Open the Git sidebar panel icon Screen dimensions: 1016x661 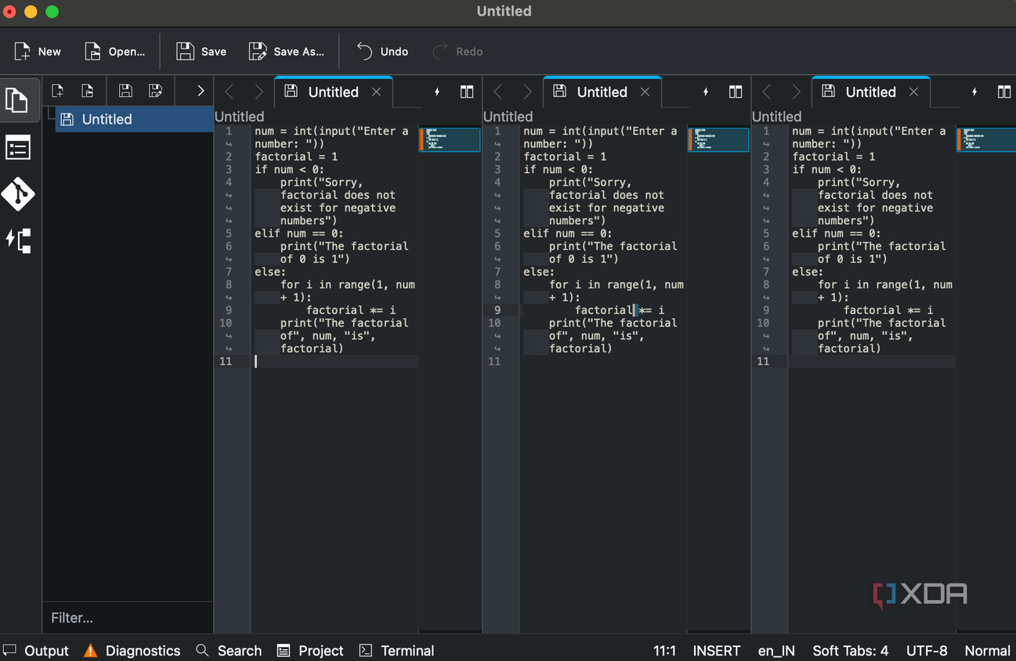(x=19, y=193)
